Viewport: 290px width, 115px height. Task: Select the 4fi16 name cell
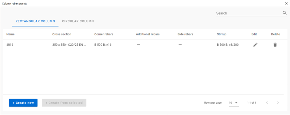[x=10, y=45]
